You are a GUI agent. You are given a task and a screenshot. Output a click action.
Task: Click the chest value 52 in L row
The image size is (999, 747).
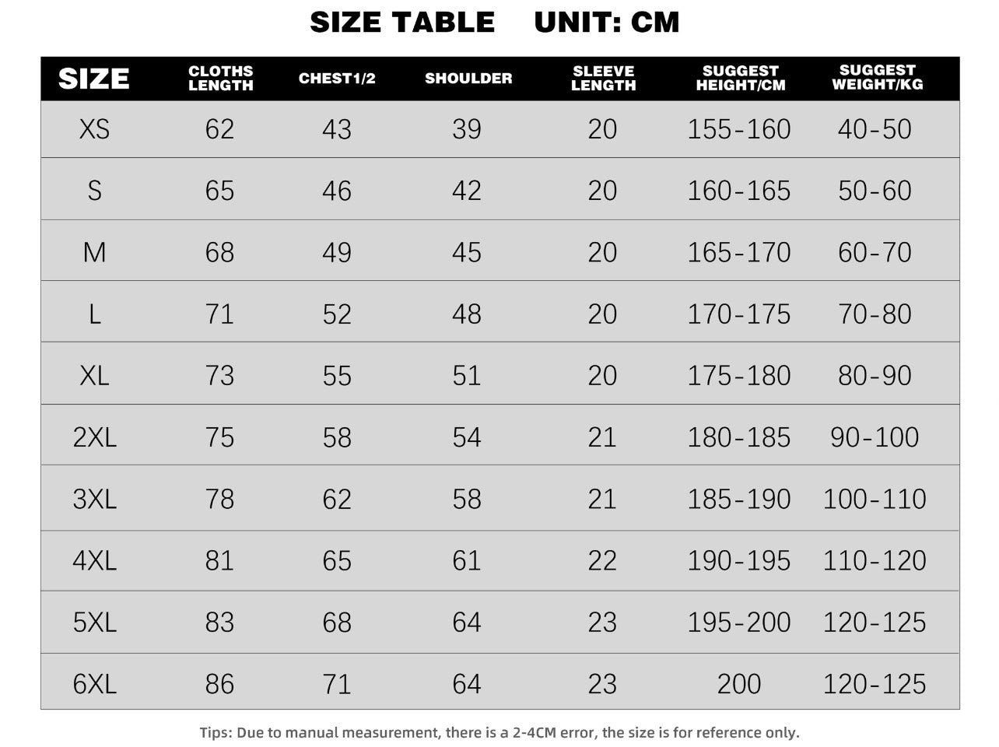click(337, 314)
